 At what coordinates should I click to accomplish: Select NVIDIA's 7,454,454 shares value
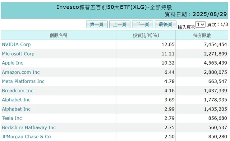tap(215, 44)
